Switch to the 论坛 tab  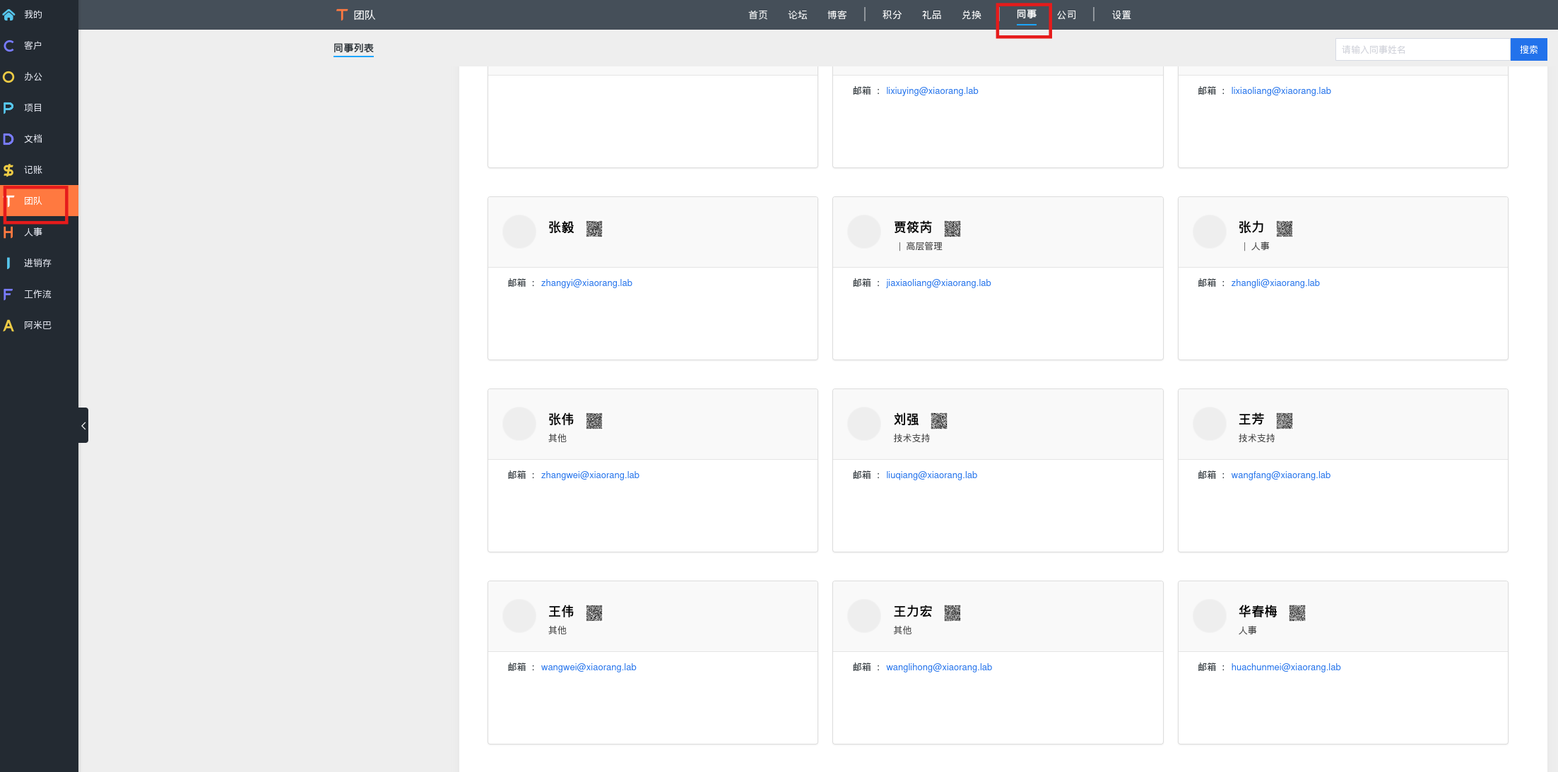click(x=797, y=15)
